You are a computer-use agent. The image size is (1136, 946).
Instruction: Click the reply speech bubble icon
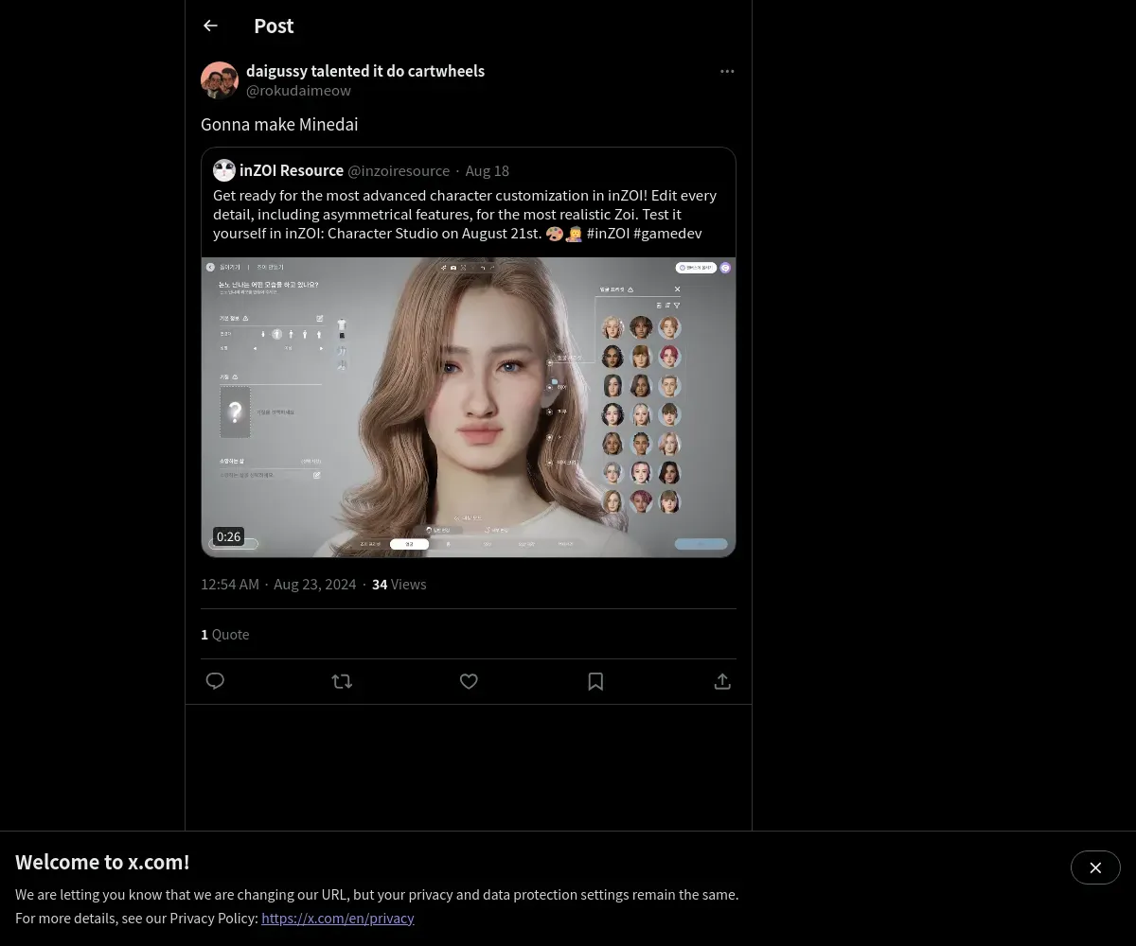point(215,681)
